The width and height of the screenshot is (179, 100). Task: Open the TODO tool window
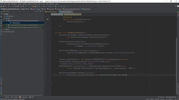click(32, 97)
